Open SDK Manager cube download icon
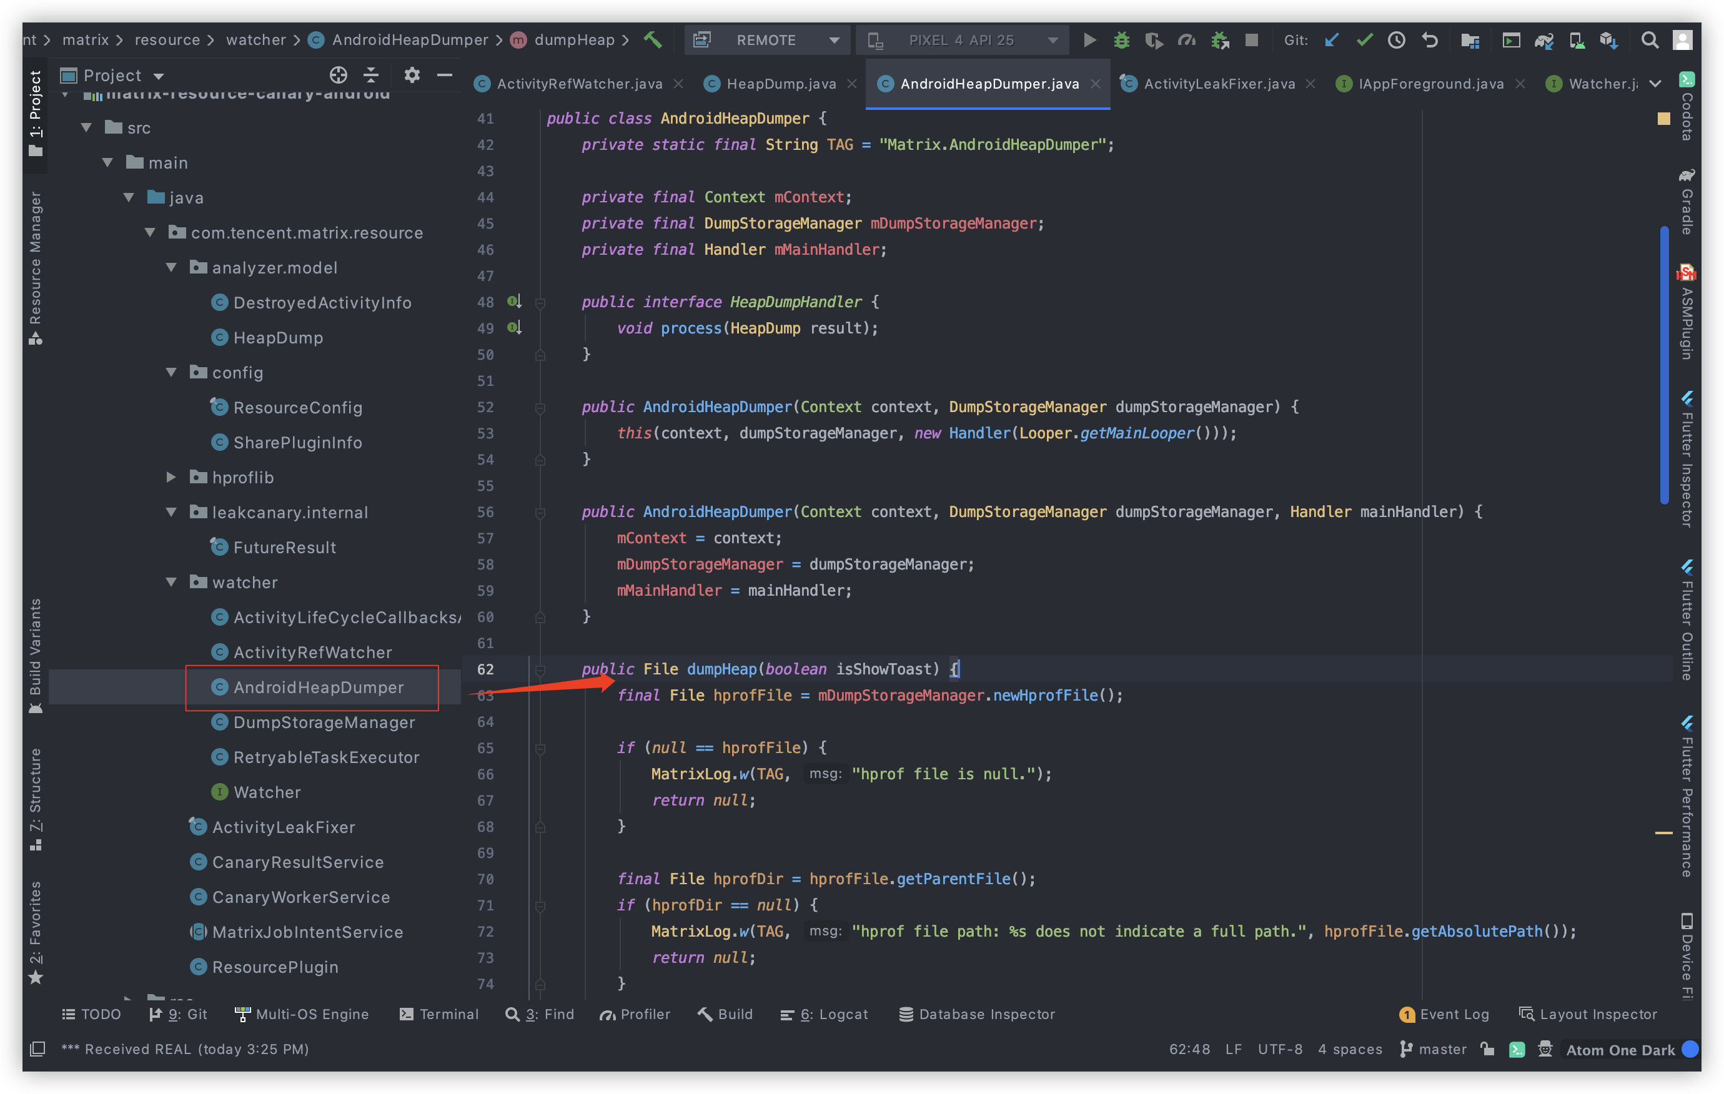1724x1094 pixels. 1608,40
